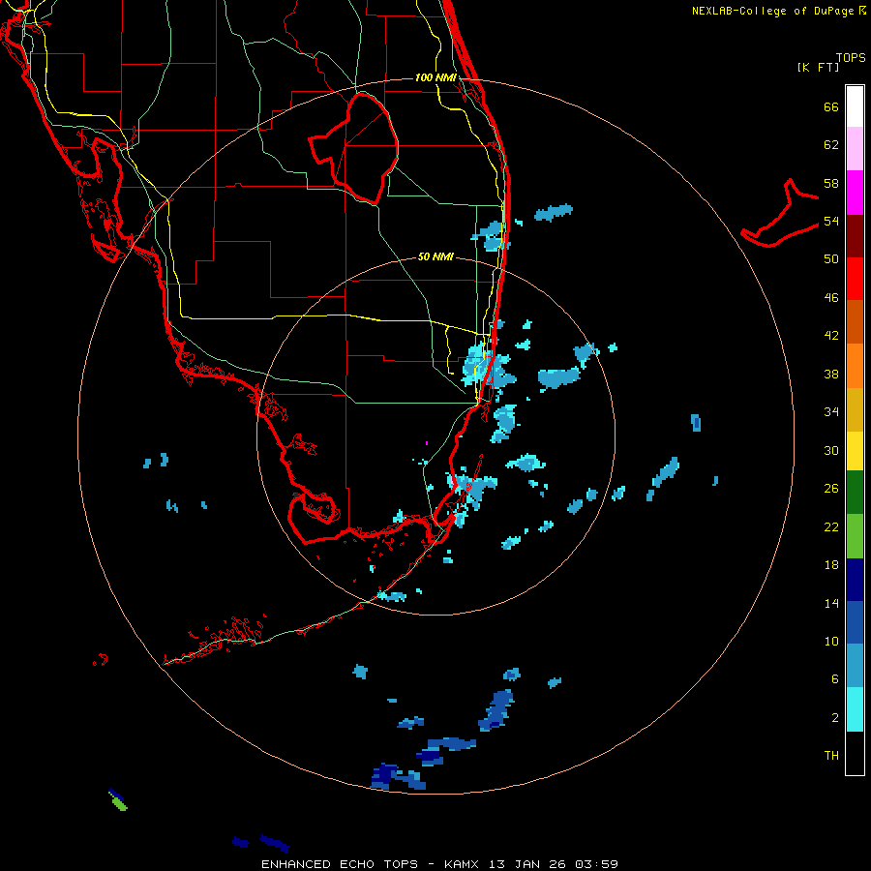Click the 14 scale label
Viewport: 871px width, 871px height.
click(x=831, y=603)
